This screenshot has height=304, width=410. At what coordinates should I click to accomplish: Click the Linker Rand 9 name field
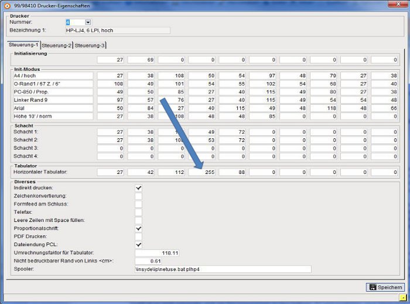[x=53, y=100]
